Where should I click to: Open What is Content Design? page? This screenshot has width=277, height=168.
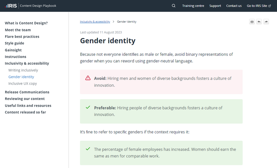click(26, 23)
